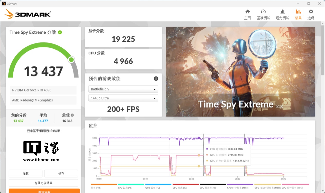Toggle the GPU 温度 (°C) legend series
The width and height of the screenshot is (325, 193).
coord(158,187)
